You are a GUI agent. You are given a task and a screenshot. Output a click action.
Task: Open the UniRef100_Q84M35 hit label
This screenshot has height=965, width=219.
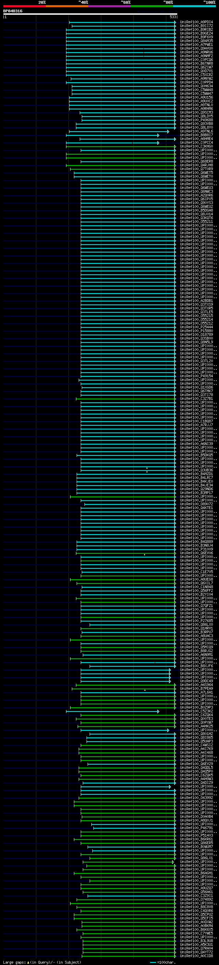click(x=196, y=41)
